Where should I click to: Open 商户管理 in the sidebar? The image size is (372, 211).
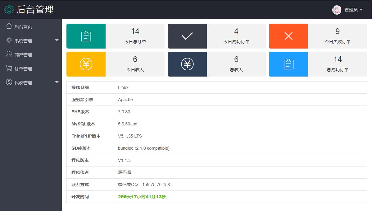pyautogui.click(x=23, y=55)
